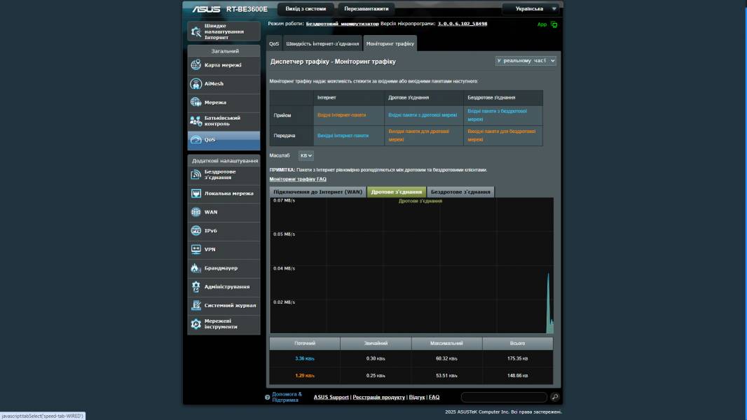
Task: Click the ASUS logo
Action: click(206, 9)
